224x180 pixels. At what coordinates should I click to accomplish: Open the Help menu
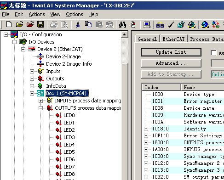point(93,14)
